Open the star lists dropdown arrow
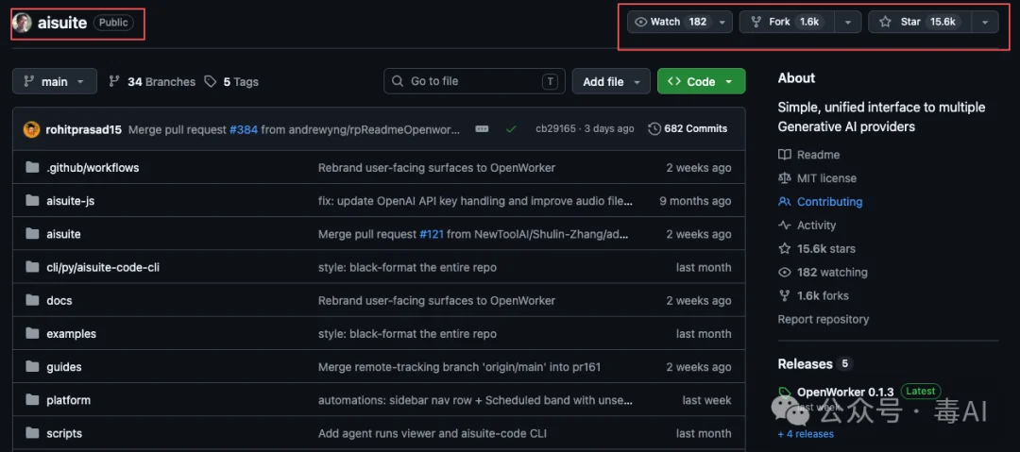This screenshot has height=452, width=1020. click(985, 22)
